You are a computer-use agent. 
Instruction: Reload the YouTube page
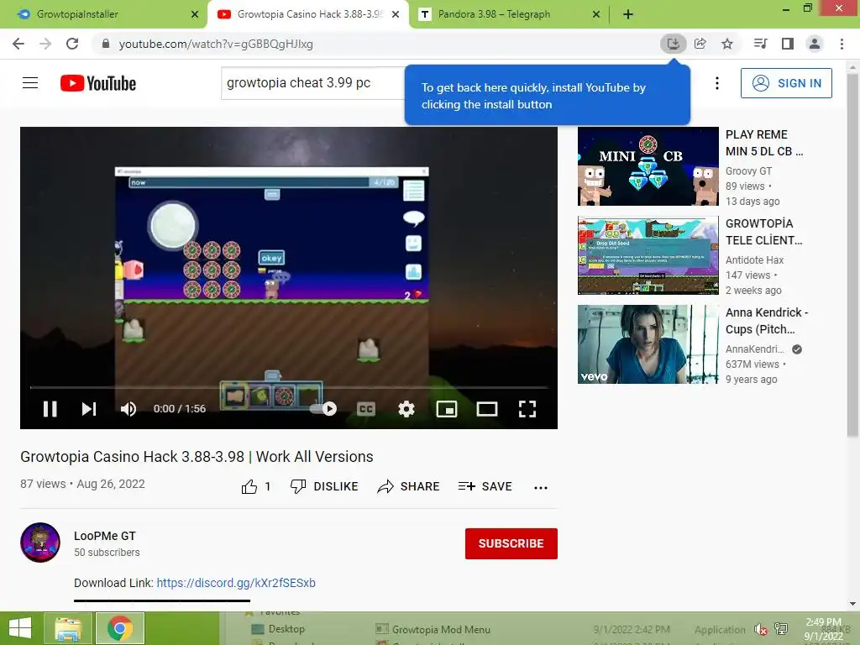72,44
